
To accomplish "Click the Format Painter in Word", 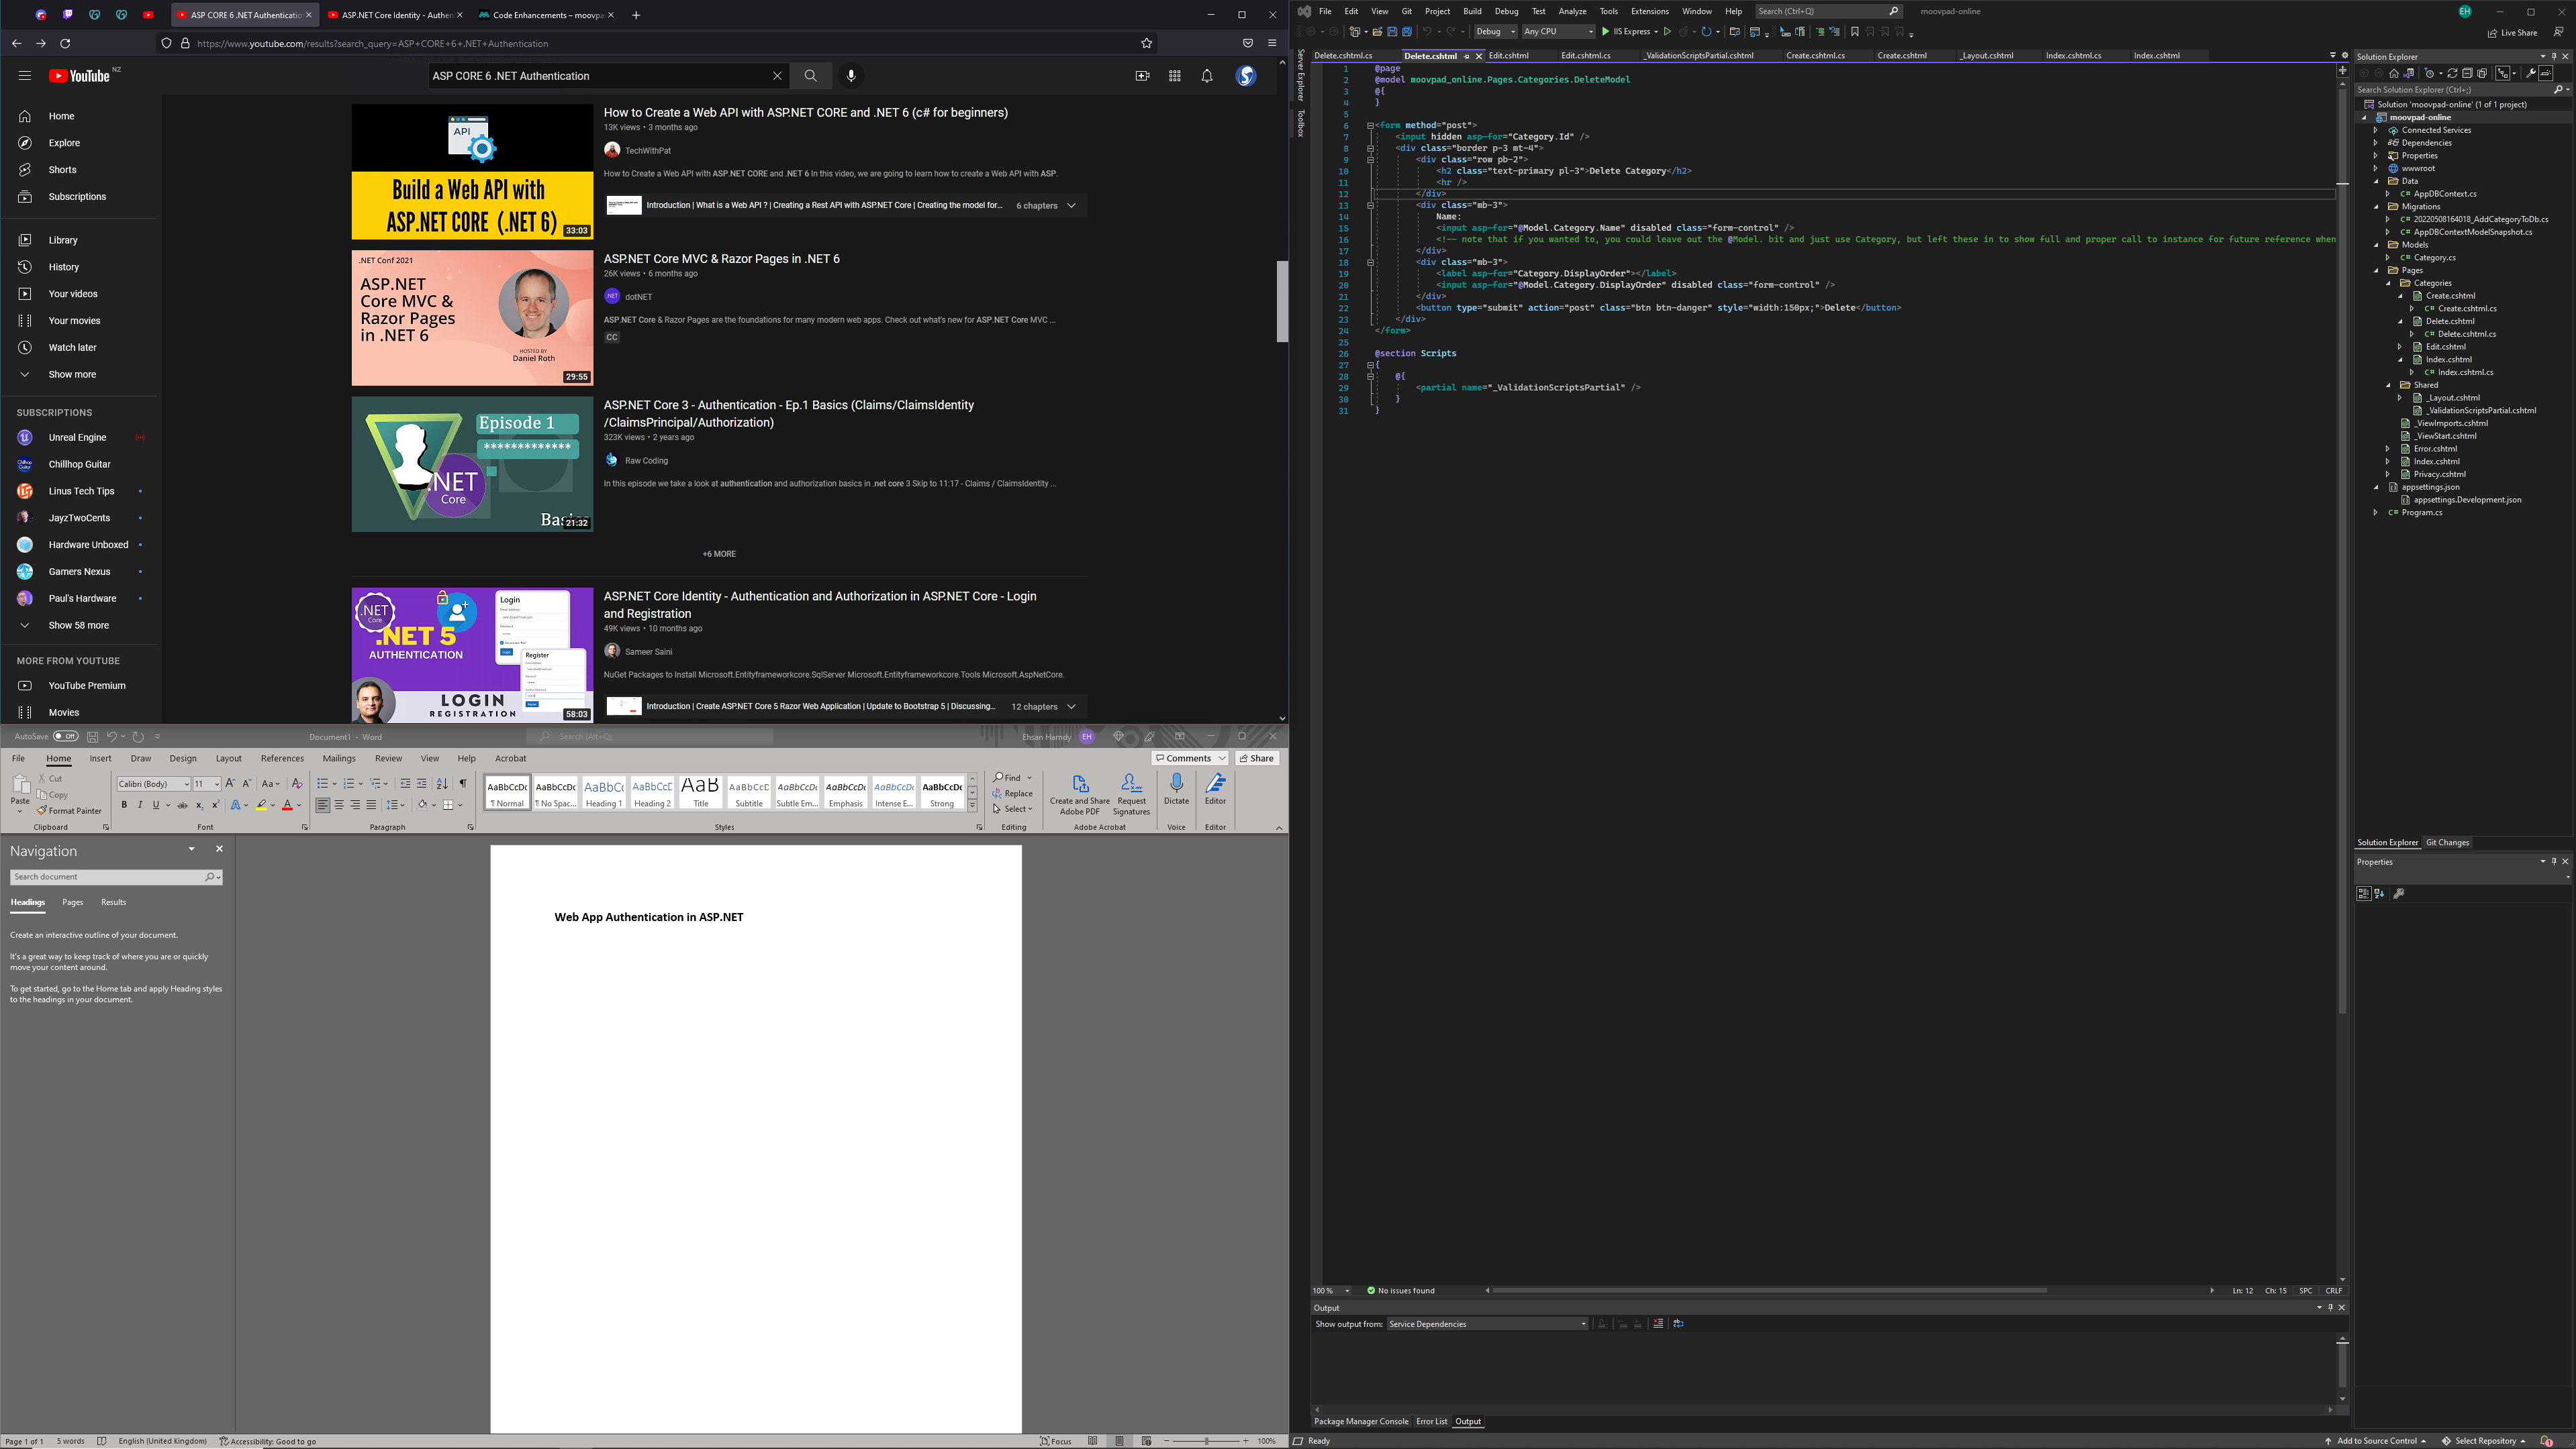I will [69, 810].
